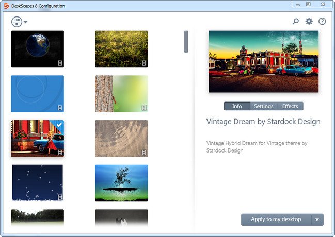Viewport: 335px width, 237px height.
Task: Click the view layout circular icon
Action: (17, 22)
